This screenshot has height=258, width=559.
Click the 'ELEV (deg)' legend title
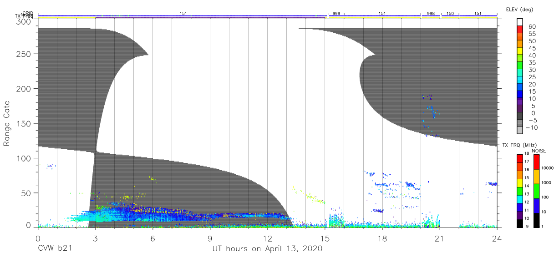coord(519,9)
